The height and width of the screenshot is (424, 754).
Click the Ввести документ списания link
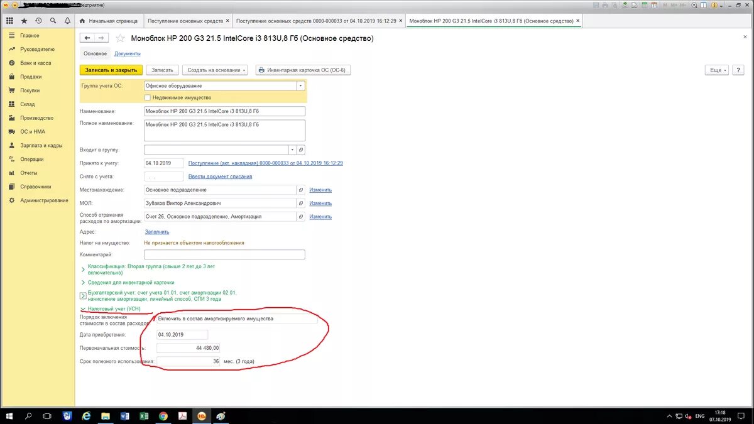click(220, 177)
